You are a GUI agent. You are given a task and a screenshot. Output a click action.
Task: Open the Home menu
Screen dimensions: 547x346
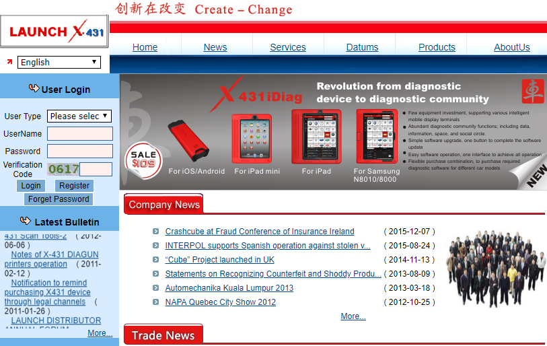coord(145,47)
